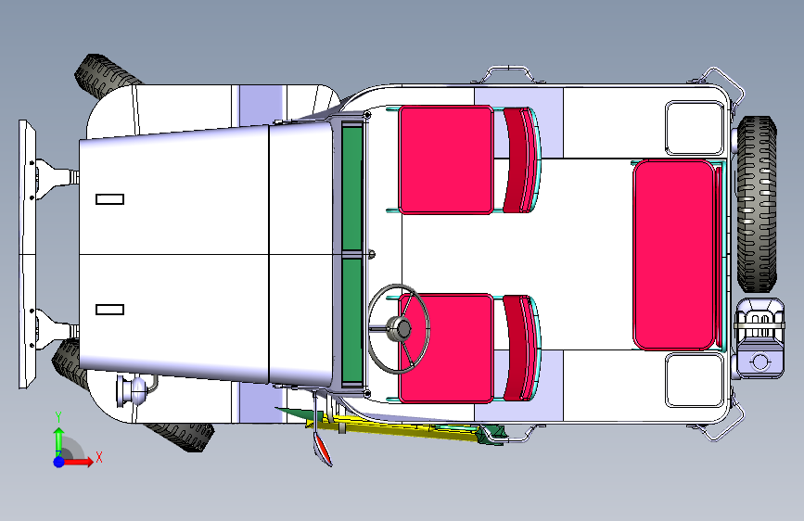The height and width of the screenshot is (521, 804).
Task: Select the jerry can beside the spare tire
Action: pyautogui.click(x=759, y=338)
